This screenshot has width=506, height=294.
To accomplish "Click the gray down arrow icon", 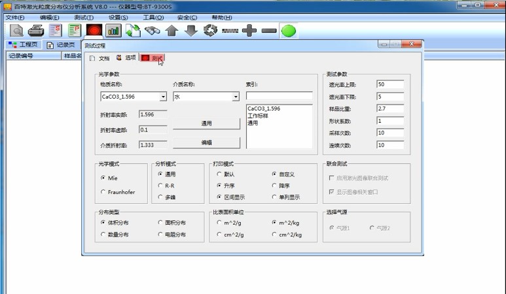I will tap(190, 30).
